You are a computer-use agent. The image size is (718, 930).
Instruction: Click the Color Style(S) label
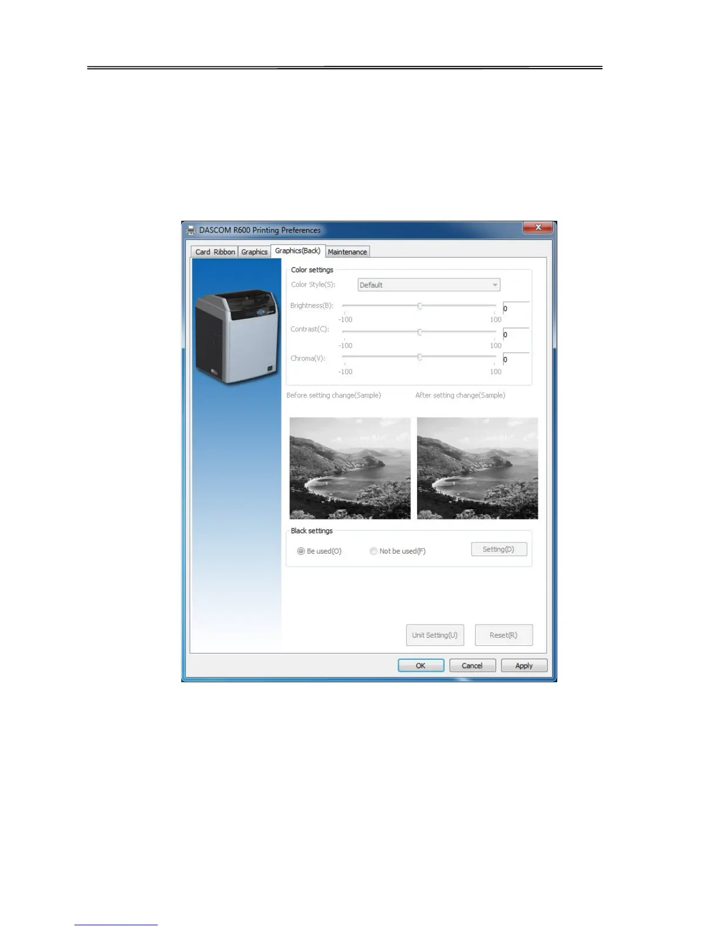point(313,285)
